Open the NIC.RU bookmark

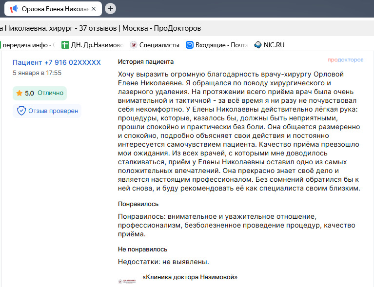tap(274, 45)
